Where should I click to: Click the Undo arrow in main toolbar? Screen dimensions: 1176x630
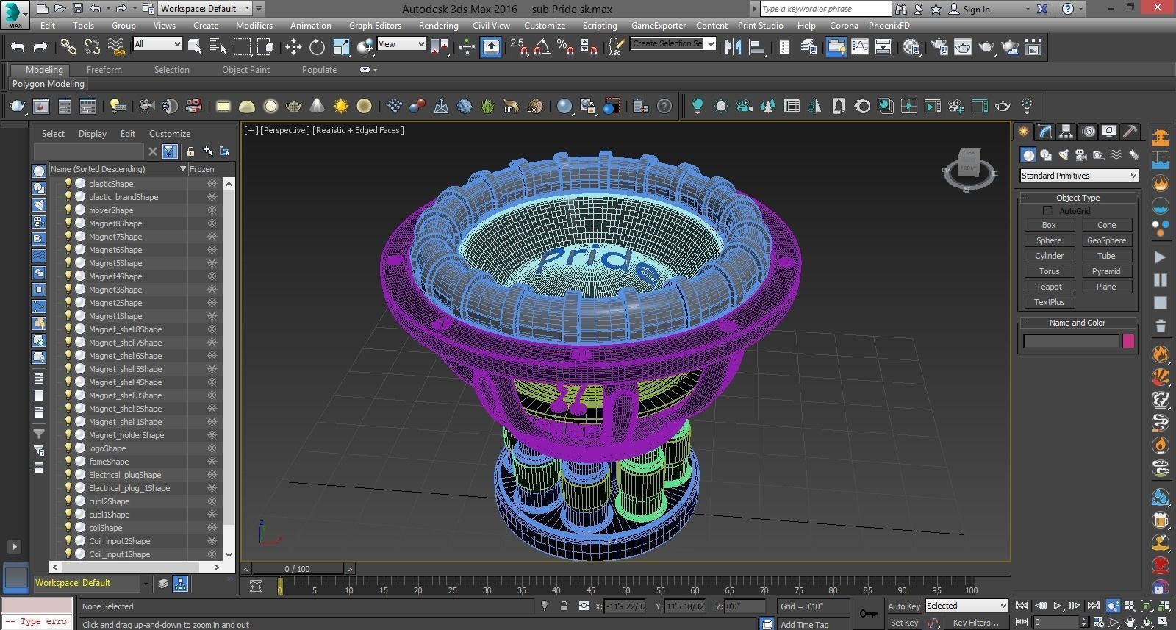[x=18, y=48]
